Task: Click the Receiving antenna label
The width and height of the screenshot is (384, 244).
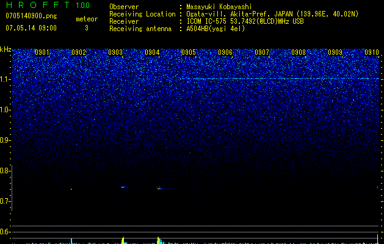Action: [140, 29]
